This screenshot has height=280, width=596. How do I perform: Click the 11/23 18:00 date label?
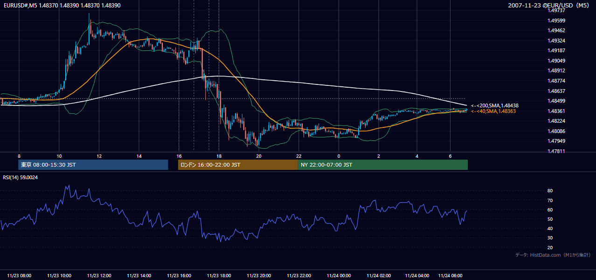tap(219, 276)
